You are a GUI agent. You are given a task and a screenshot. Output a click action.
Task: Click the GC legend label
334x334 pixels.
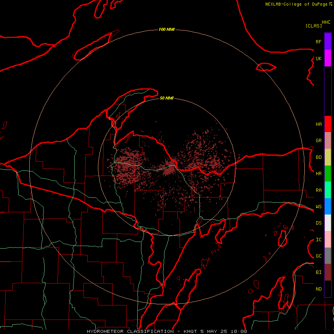318,256
